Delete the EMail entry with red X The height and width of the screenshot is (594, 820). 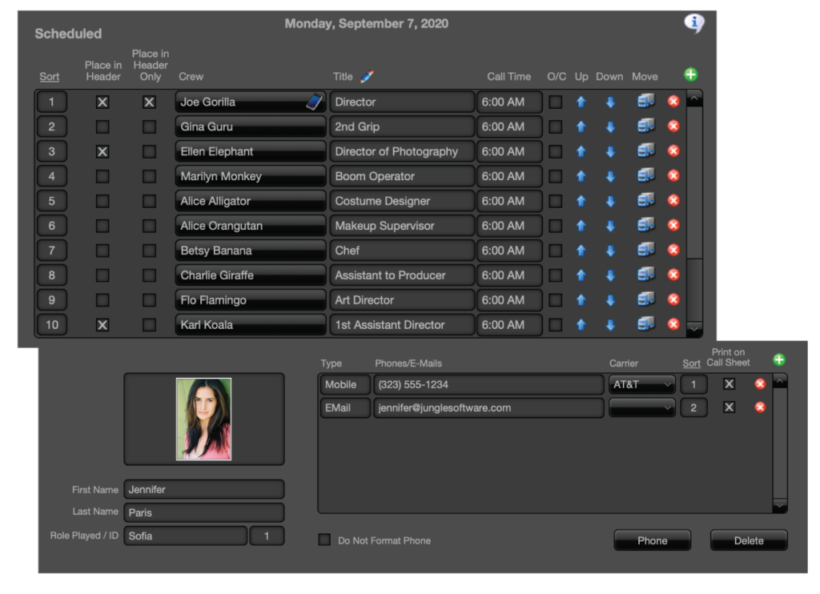coord(760,407)
